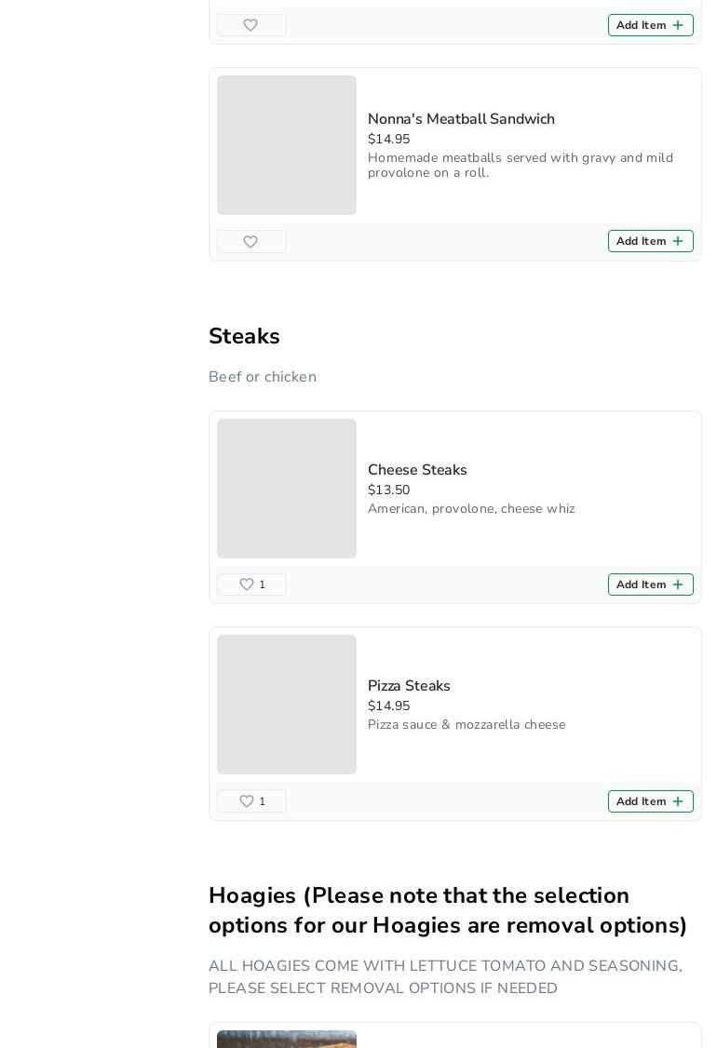Open Cheese Steaks item title
717x1048 pixels.
(417, 470)
